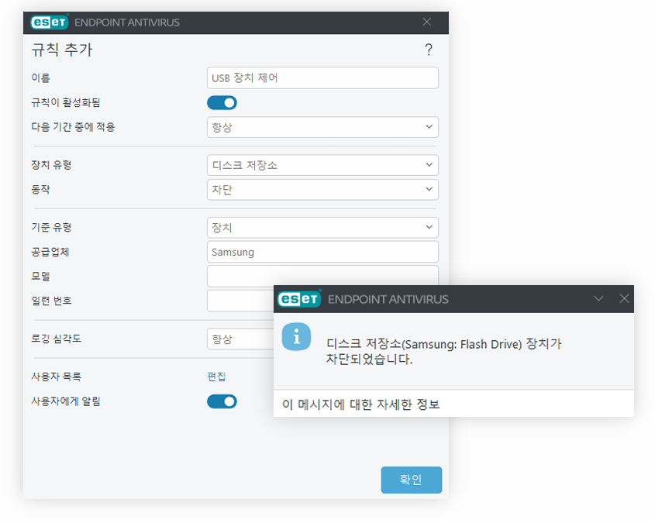Image resolution: width=655 pixels, height=523 pixels.
Task: Open the 동작 dropdown showing 차단
Action: coord(322,190)
